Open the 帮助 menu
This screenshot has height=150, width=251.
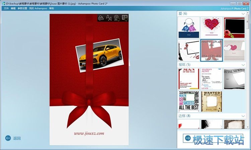(52, 8)
